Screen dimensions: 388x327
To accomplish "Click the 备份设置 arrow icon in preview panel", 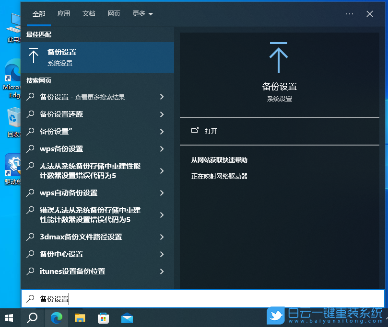I will point(280,57).
